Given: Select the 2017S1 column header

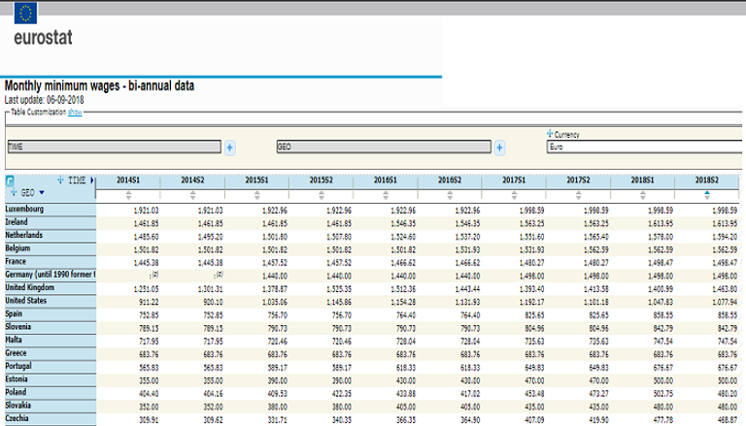Looking at the screenshot, I should 514,180.
